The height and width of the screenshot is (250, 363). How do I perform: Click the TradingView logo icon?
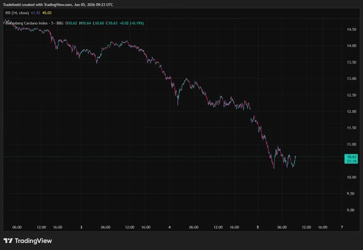(8, 241)
